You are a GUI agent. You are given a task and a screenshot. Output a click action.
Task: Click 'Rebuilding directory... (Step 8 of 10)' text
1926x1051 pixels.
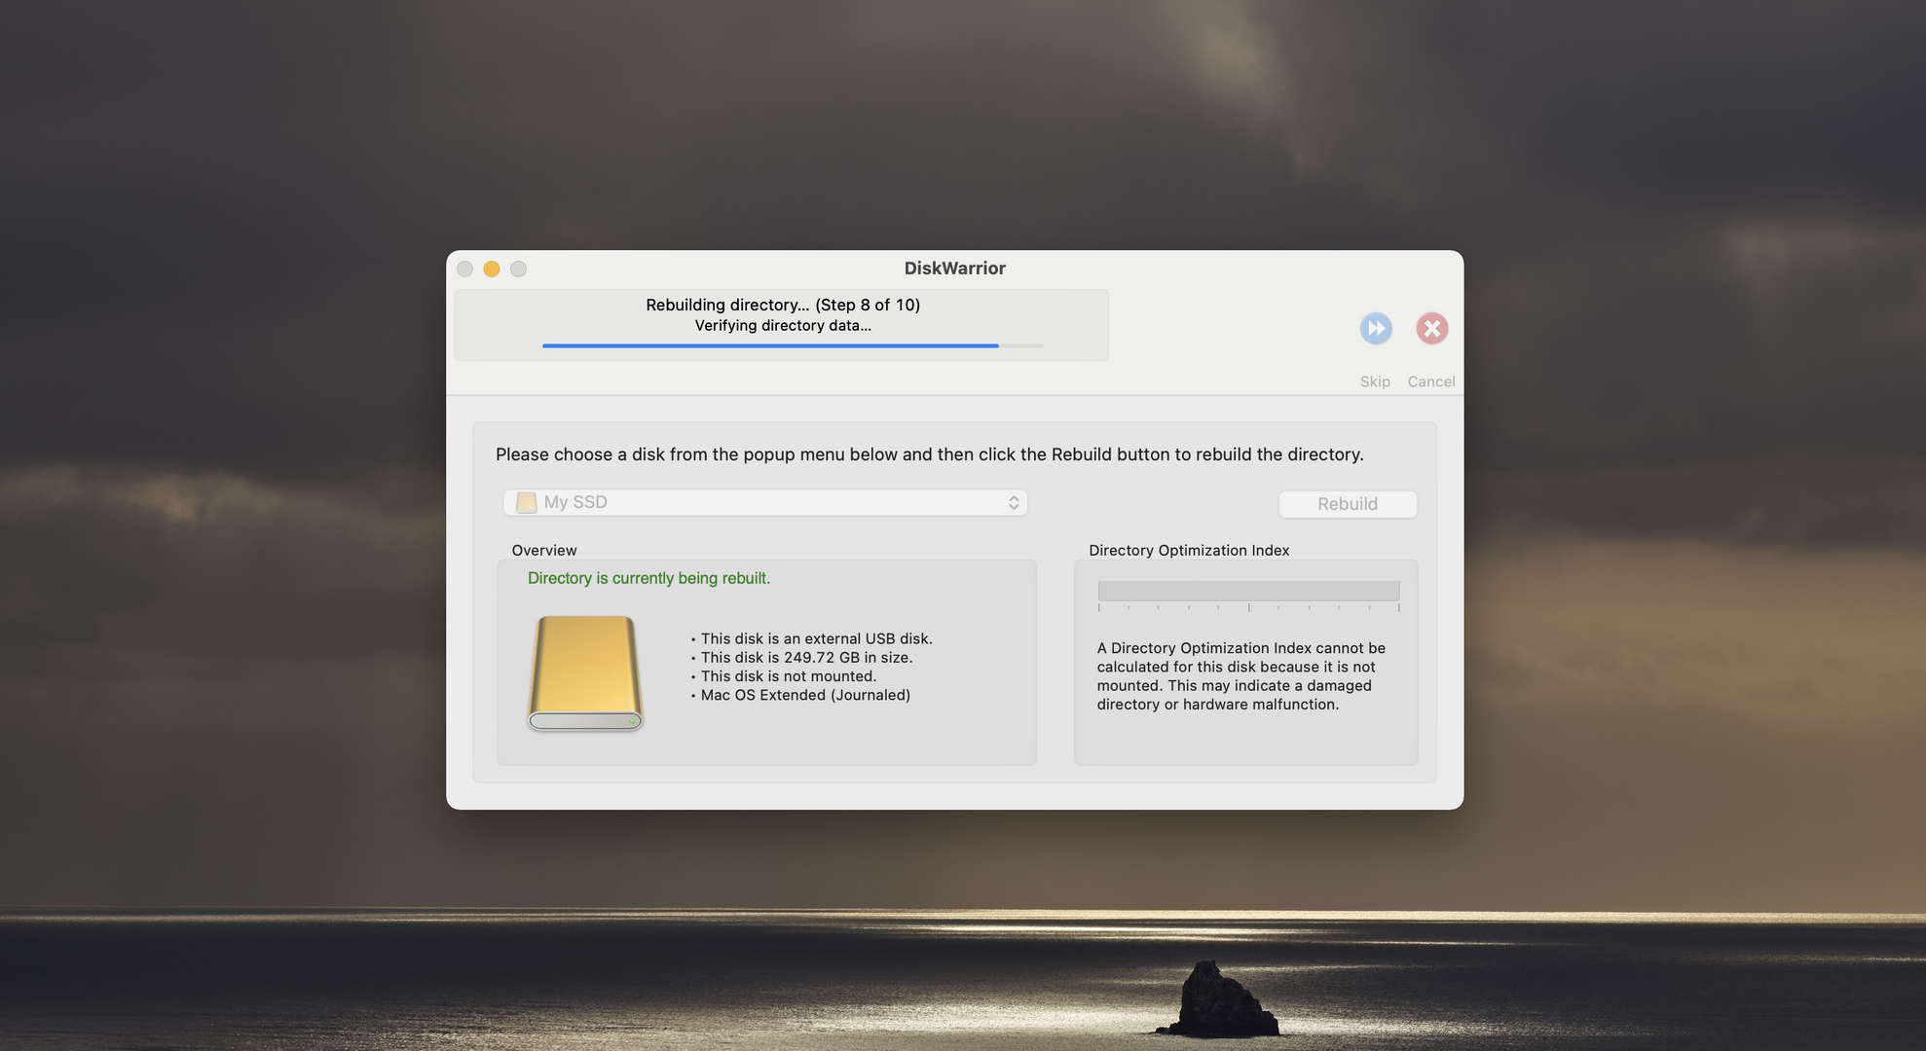pyautogui.click(x=783, y=305)
